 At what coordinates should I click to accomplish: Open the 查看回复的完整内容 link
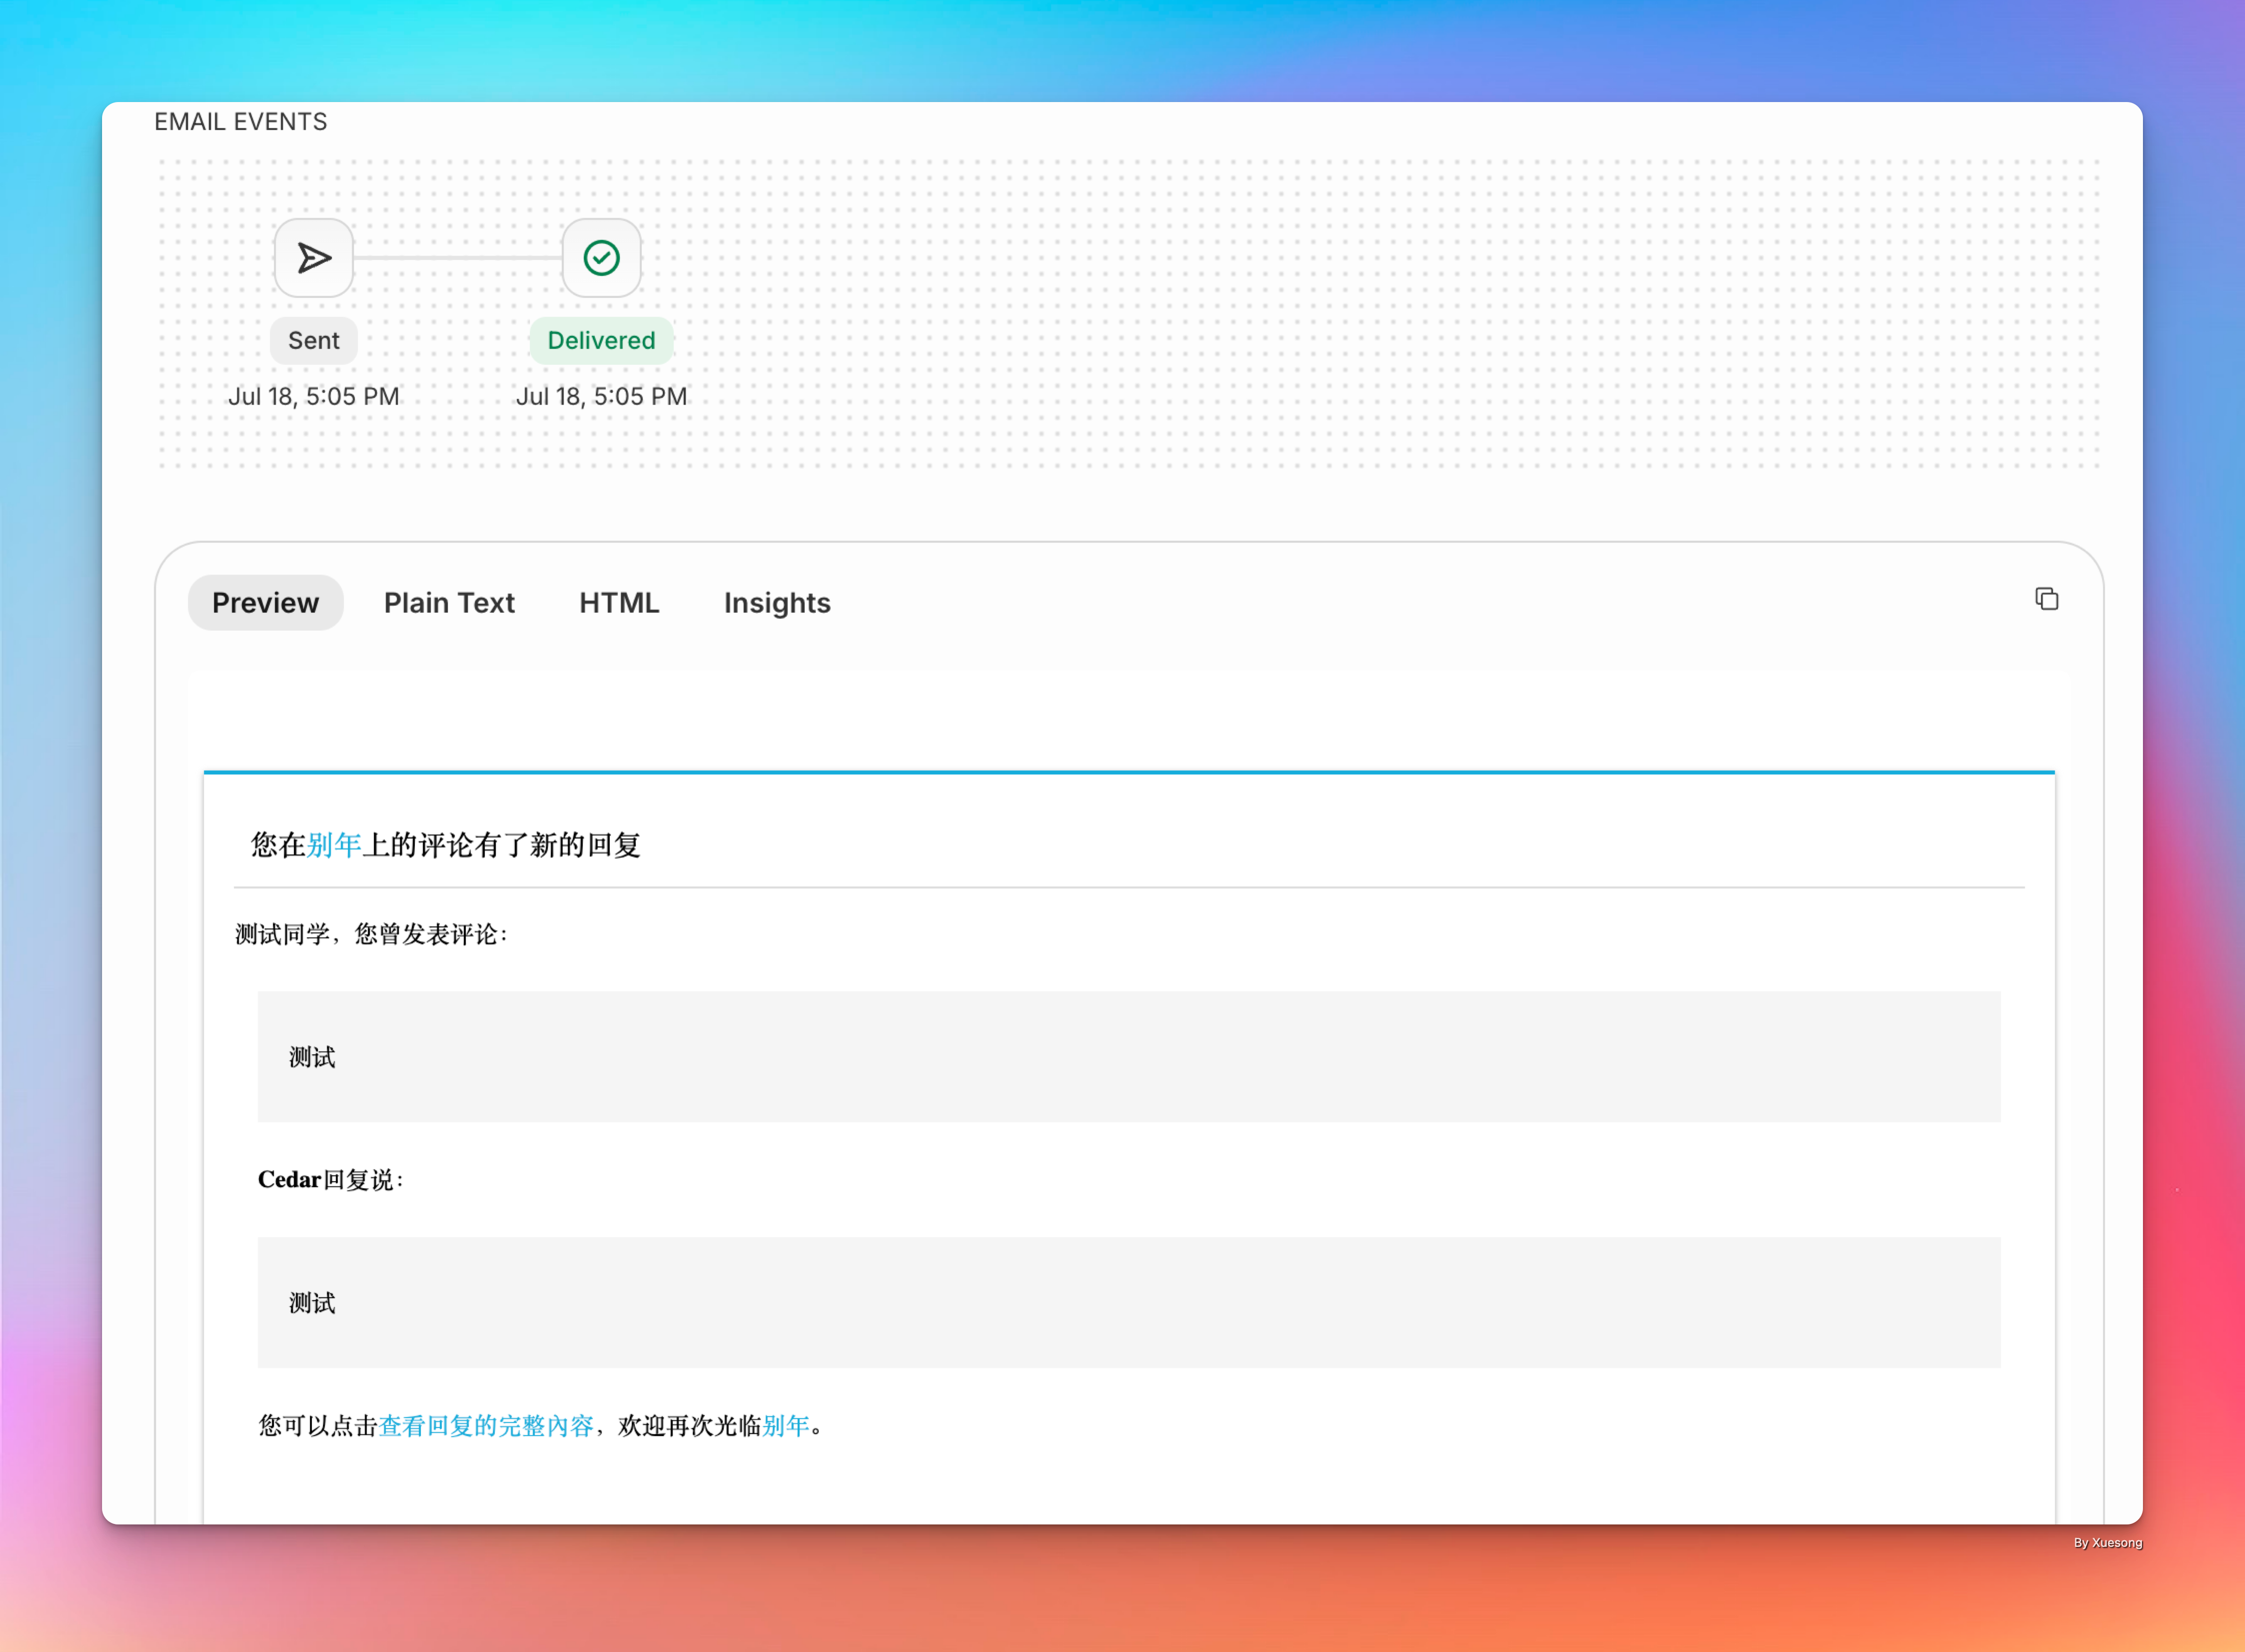tap(486, 1425)
